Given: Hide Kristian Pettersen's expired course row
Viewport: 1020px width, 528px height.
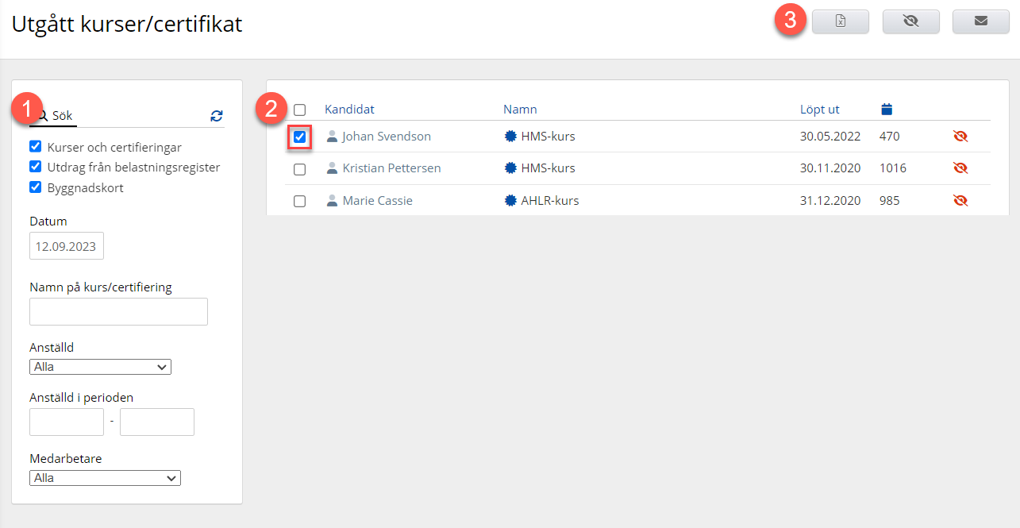Looking at the screenshot, I should (960, 168).
